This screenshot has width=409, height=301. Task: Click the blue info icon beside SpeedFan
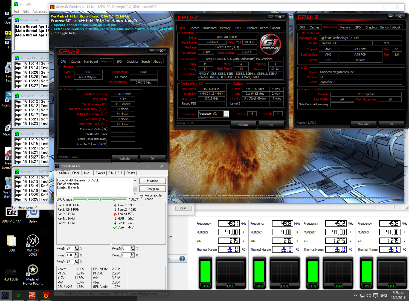pos(182,259)
